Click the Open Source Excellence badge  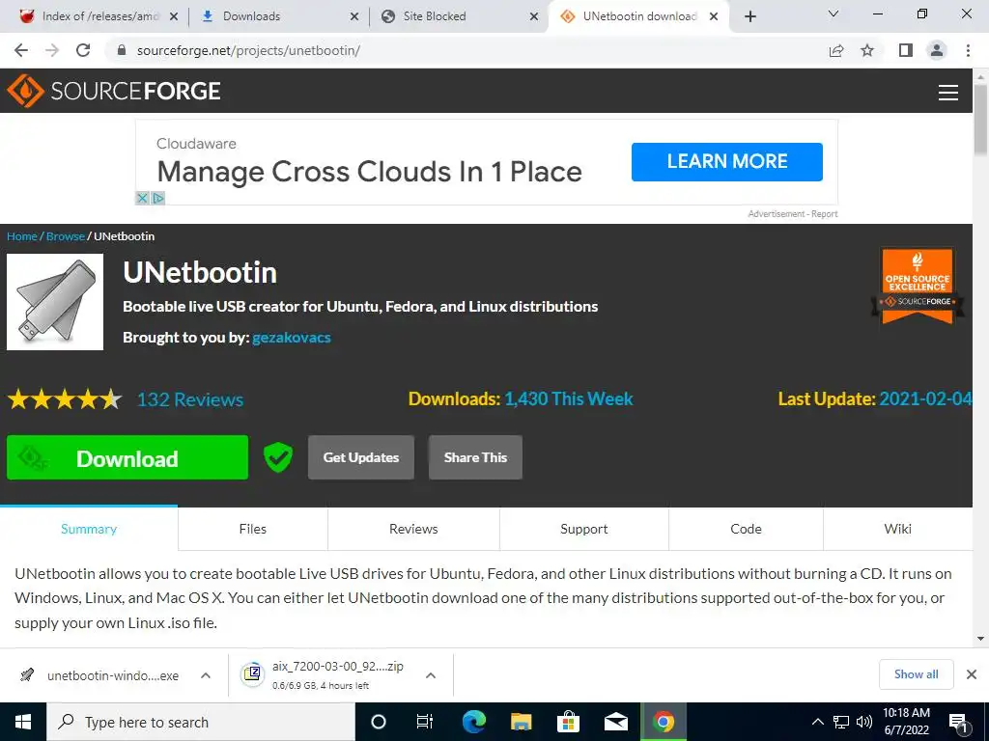[918, 286]
